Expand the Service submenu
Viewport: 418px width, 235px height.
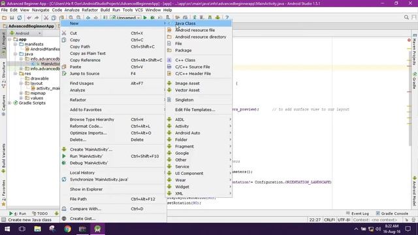(199, 166)
